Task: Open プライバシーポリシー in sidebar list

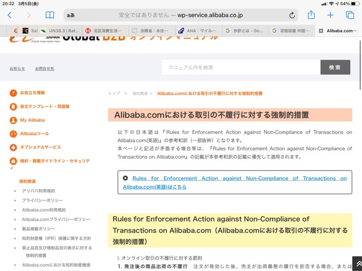Action: coord(42,200)
